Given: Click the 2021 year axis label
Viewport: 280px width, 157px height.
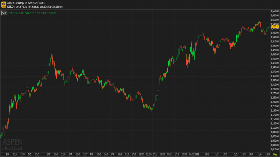Looking at the screenshot, I should coord(197,154).
